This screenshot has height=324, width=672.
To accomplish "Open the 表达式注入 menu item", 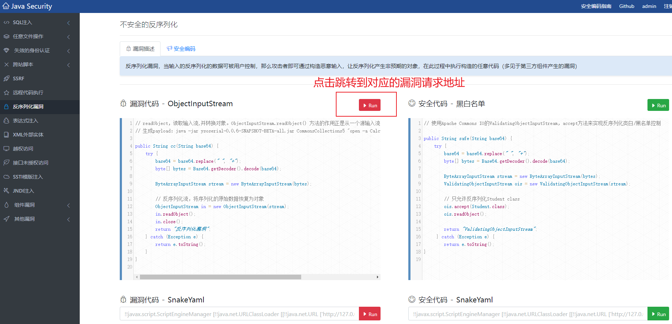I will point(40,121).
